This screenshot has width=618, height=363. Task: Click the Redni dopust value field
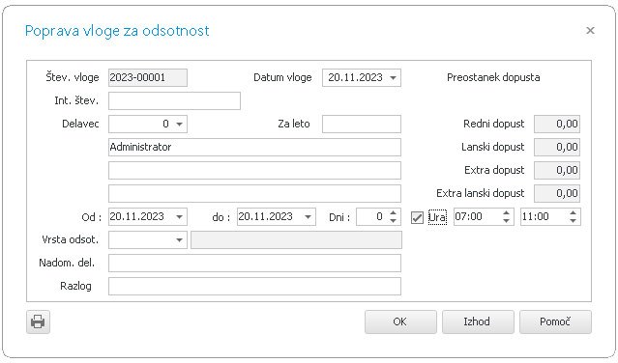(557, 124)
